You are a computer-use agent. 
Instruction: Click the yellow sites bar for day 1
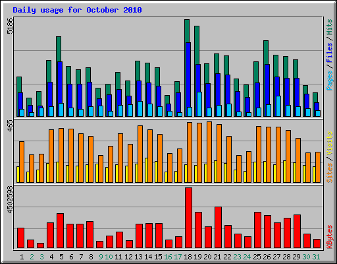tap(18, 174)
